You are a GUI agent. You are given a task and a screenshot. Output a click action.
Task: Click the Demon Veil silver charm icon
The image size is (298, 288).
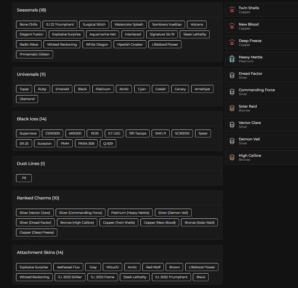coord(232,141)
